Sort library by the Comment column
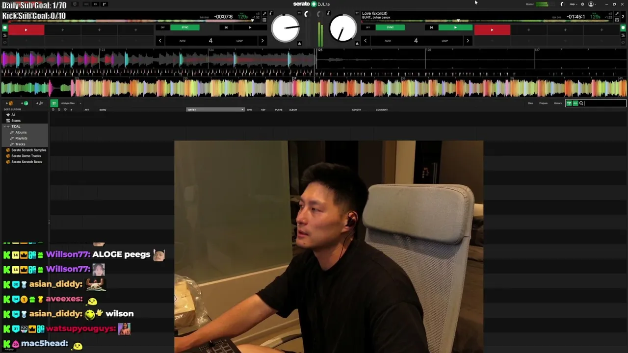 (x=382, y=110)
